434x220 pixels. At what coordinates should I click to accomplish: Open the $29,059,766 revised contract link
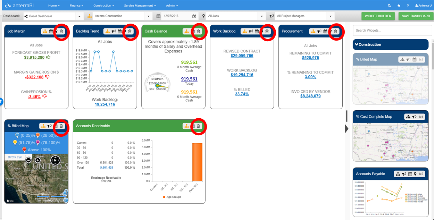click(242, 56)
